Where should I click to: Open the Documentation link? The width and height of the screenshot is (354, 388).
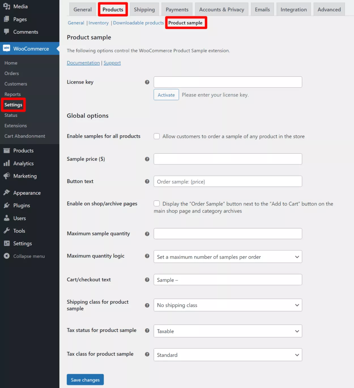[x=83, y=63]
